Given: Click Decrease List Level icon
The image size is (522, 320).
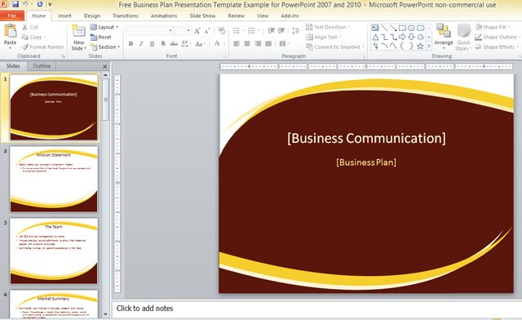Looking at the screenshot, I should point(271,31).
